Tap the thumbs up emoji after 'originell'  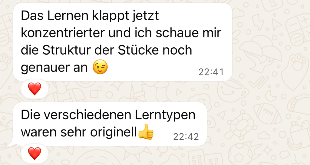tap(146, 132)
